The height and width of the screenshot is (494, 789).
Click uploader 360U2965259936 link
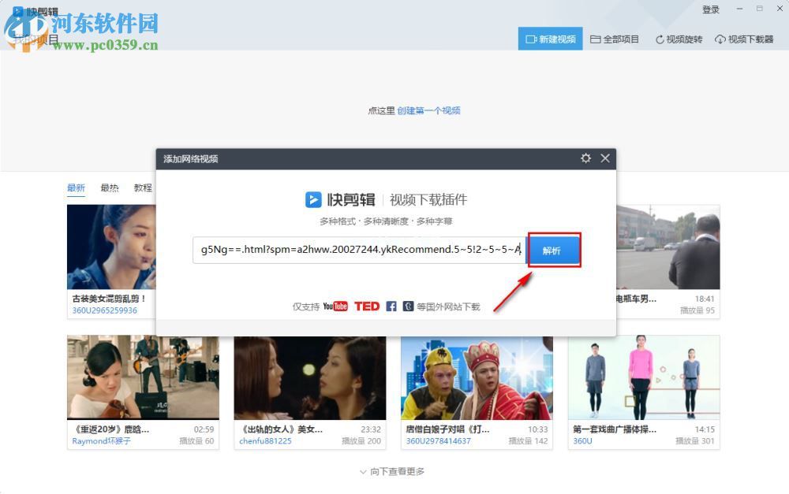(x=105, y=310)
